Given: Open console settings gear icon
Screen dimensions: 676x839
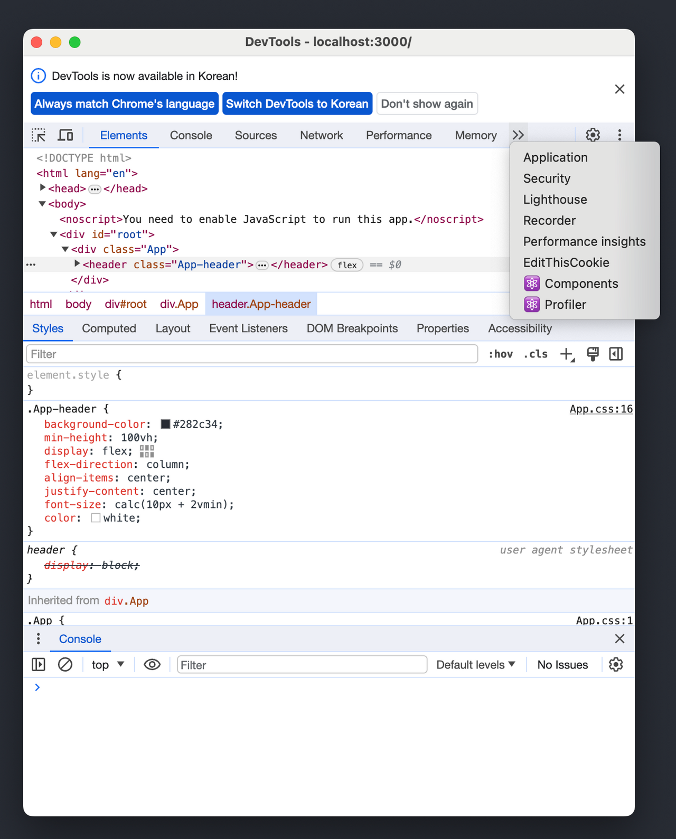Looking at the screenshot, I should pos(616,664).
